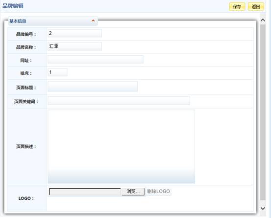
Task: Click the LOGO field label
Action: click(26, 198)
